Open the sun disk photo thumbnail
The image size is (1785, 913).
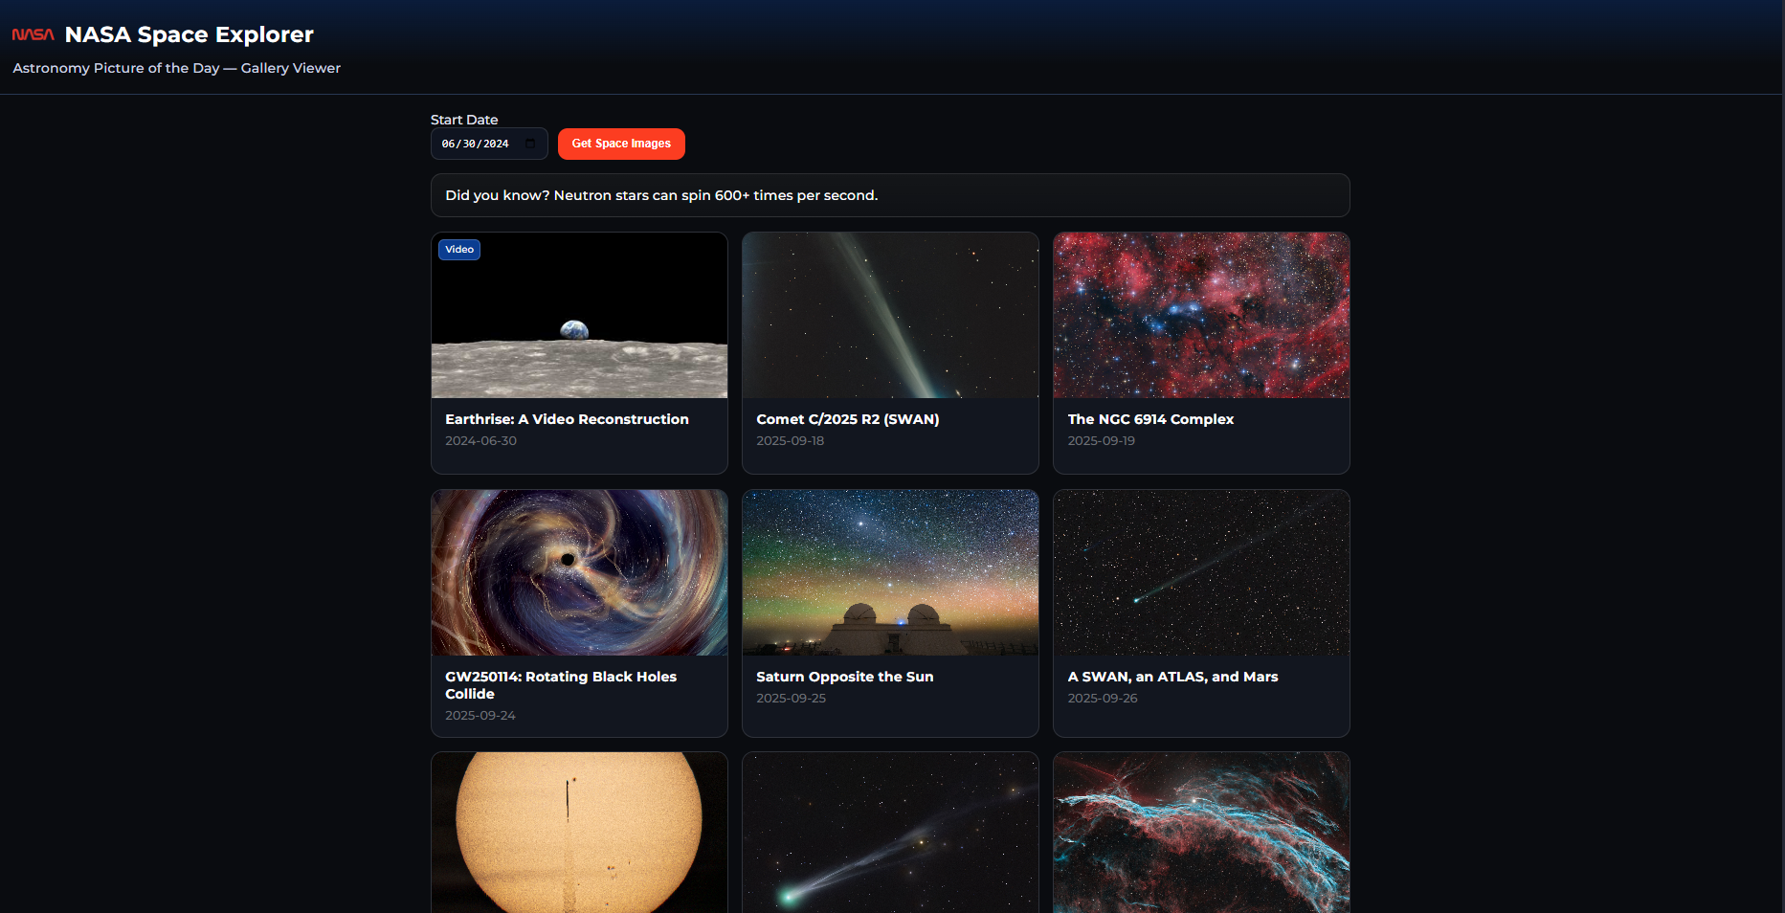tap(579, 833)
